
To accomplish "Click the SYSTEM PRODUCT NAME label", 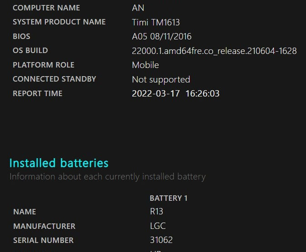I will [x=59, y=22].
